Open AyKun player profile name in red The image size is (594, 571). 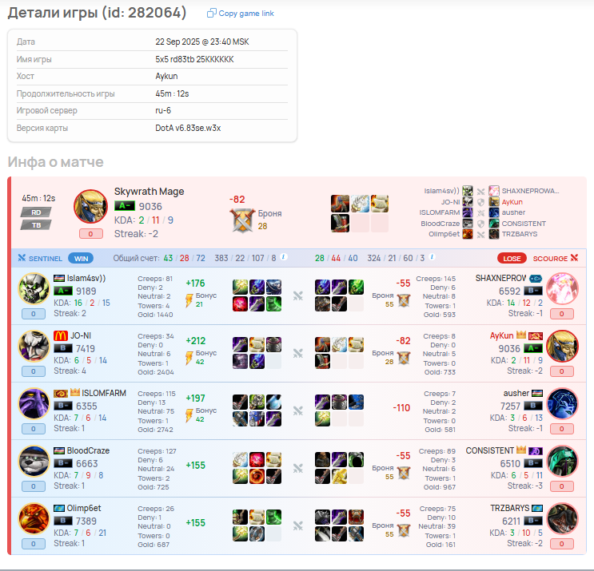click(x=501, y=335)
